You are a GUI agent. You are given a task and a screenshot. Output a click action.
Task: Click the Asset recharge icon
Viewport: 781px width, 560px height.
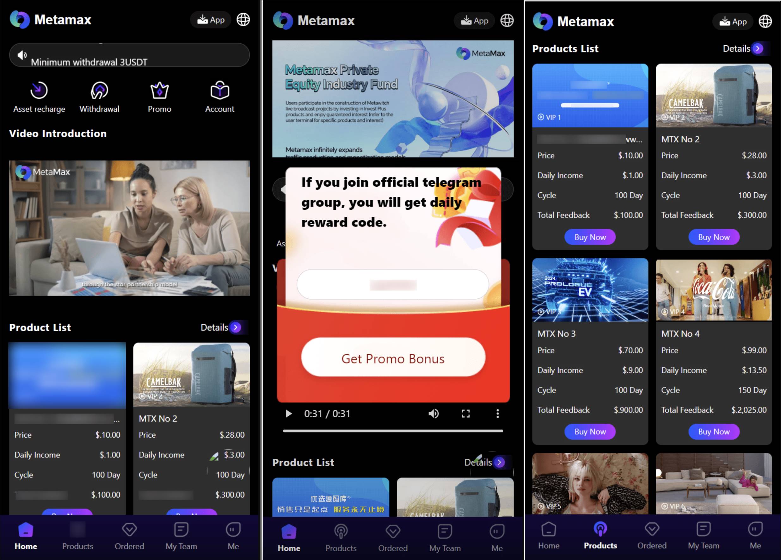pyautogui.click(x=39, y=90)
